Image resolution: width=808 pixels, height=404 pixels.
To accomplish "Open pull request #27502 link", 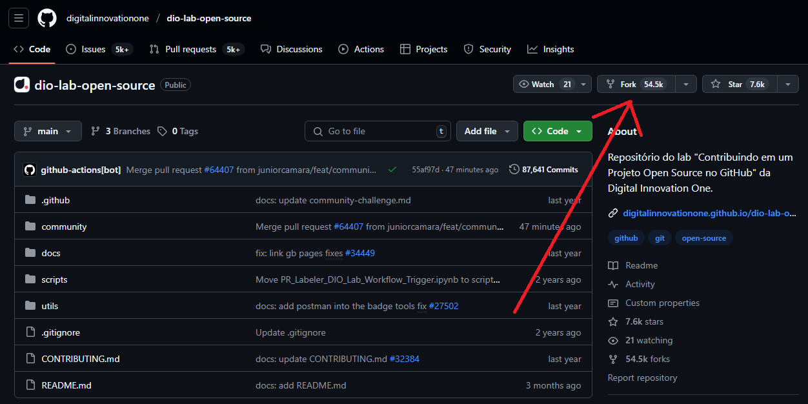I will [x=443, y=306].
